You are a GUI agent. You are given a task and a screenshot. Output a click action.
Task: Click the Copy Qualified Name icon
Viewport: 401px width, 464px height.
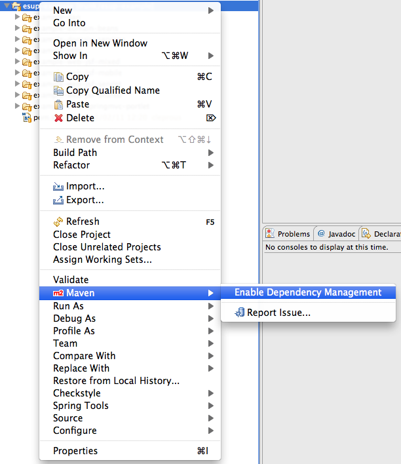[x=59, y=90]
